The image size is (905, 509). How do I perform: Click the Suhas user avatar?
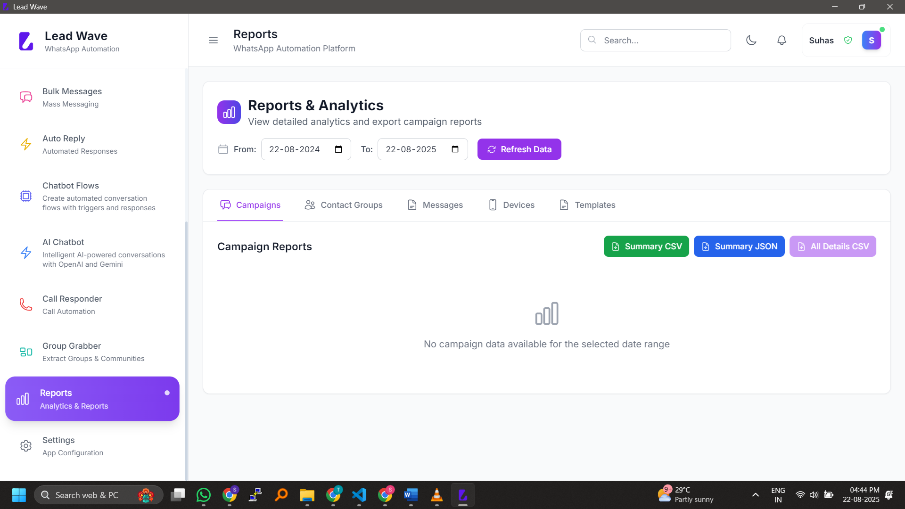pyautogui.click(x=872, y=41)
